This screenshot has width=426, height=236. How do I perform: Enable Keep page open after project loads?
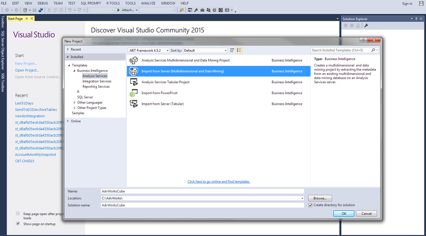(x=18, y=213)
